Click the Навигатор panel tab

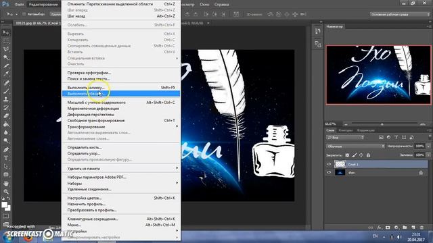pyautogui.click(x=334, y=26)
